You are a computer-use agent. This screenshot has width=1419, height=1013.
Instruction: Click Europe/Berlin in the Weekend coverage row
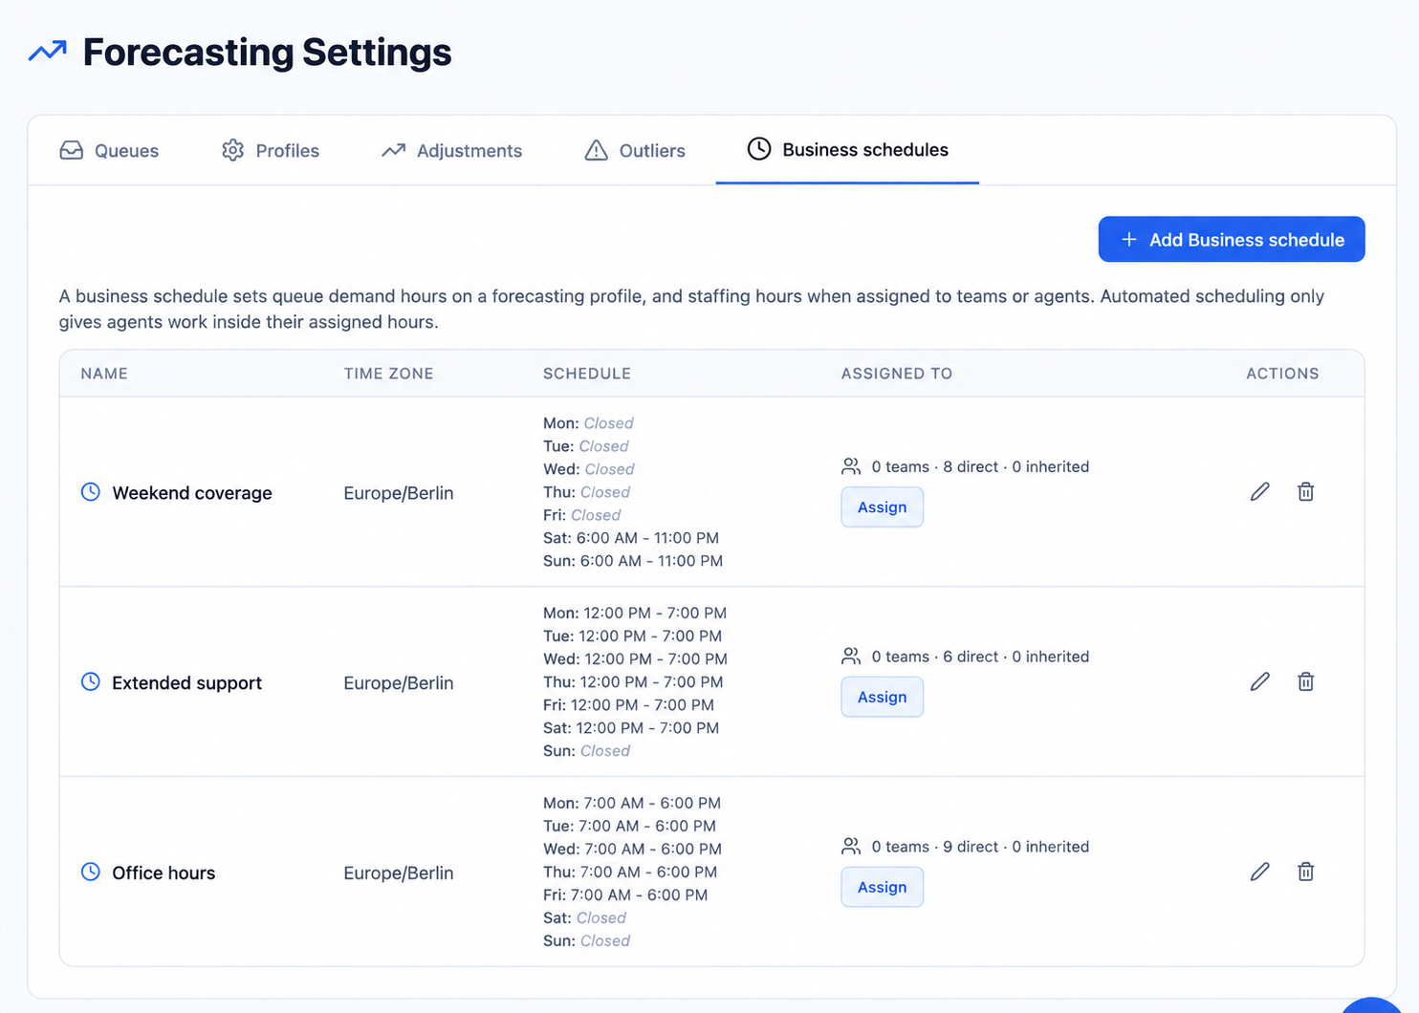pos(399,493)
